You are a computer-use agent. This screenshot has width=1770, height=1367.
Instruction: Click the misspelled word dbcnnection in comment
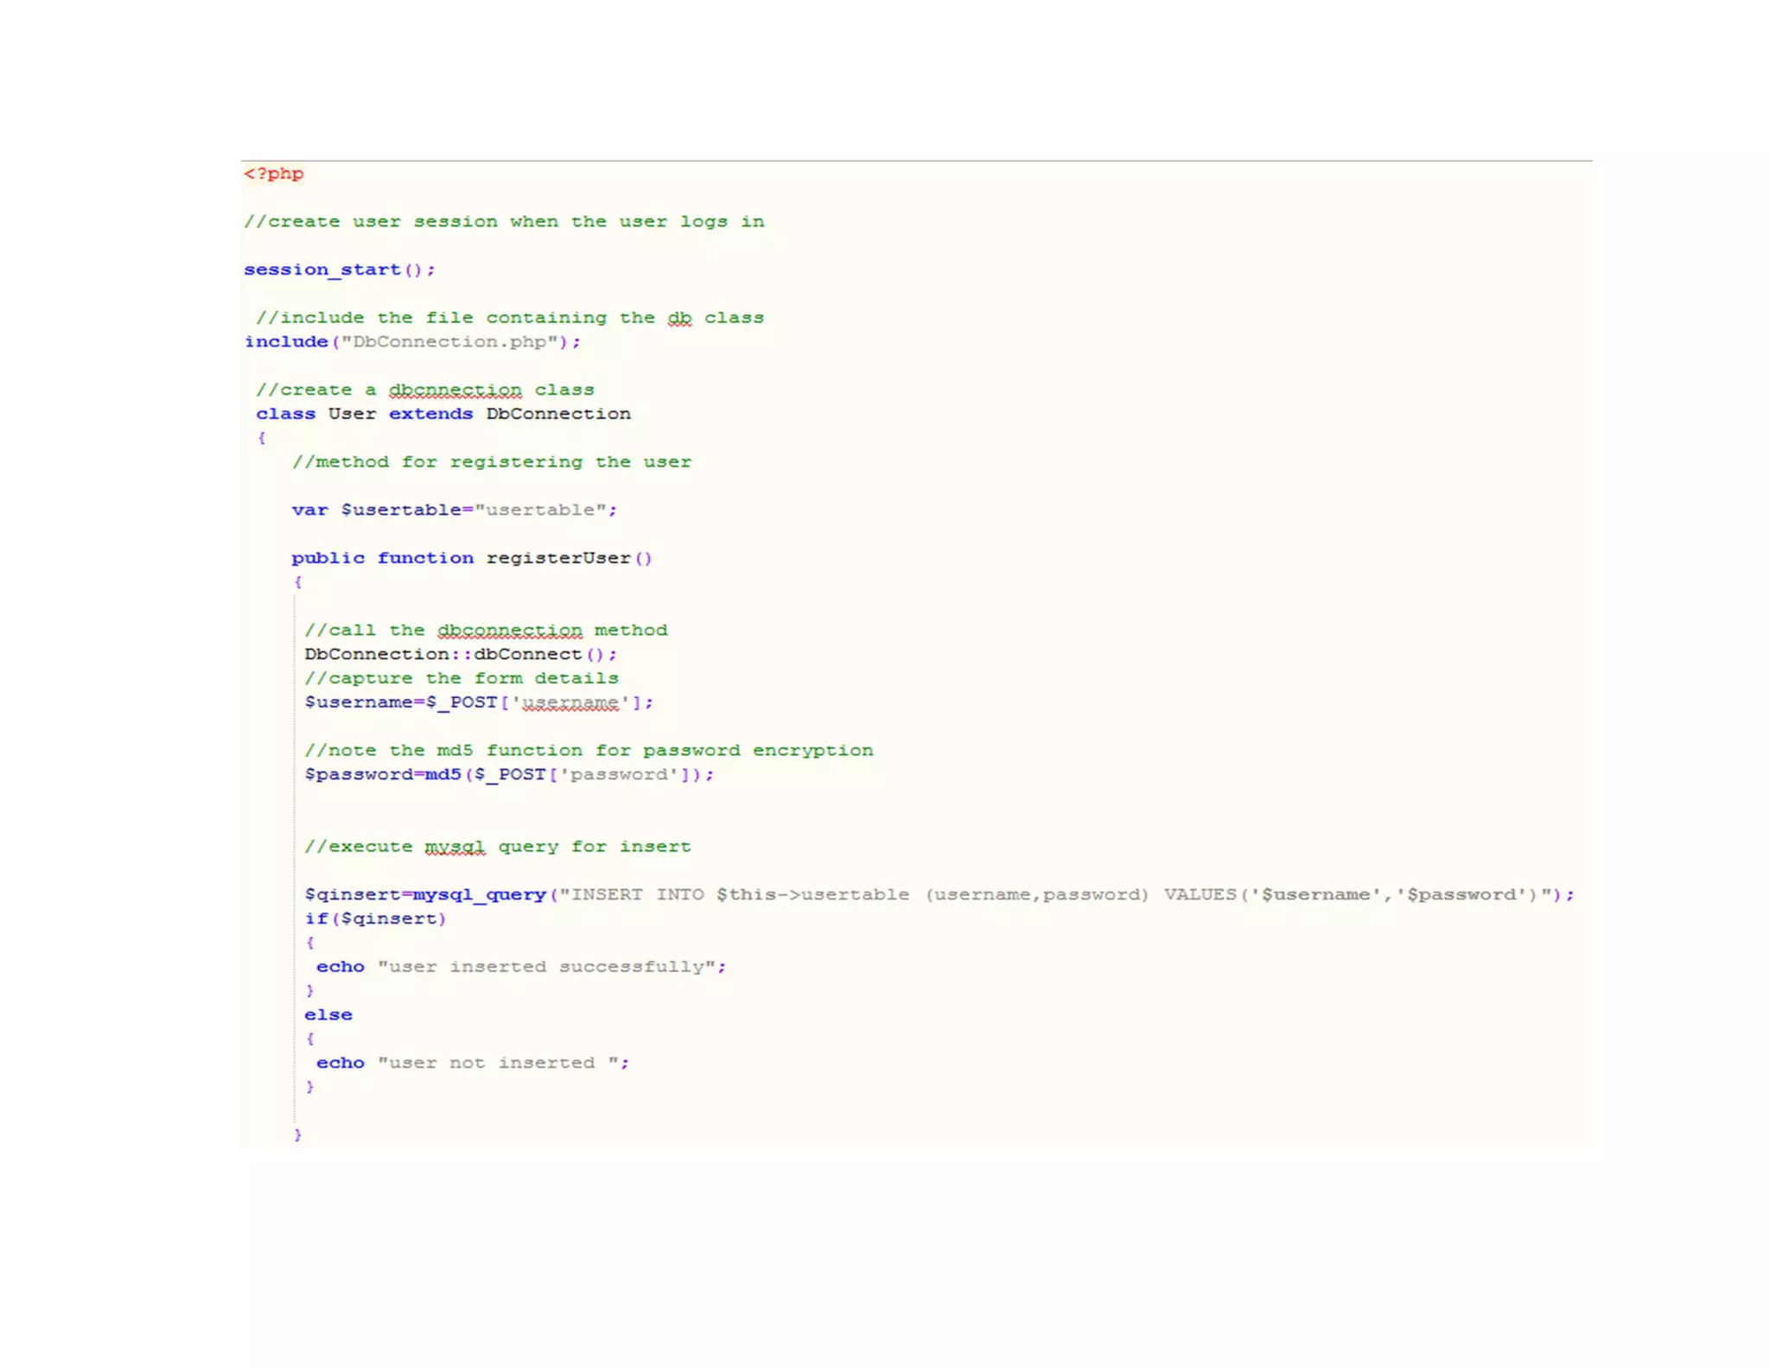[455, 391]
